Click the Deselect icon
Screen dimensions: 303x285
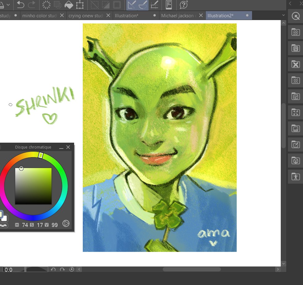click(95, 5)
